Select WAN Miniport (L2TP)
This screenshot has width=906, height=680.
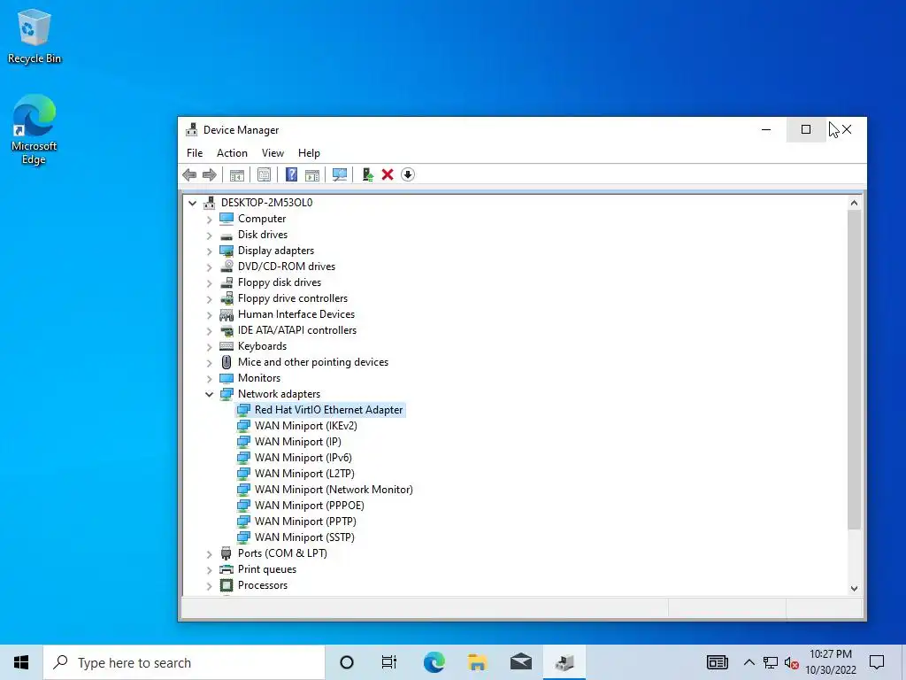[x=304, y=474]
